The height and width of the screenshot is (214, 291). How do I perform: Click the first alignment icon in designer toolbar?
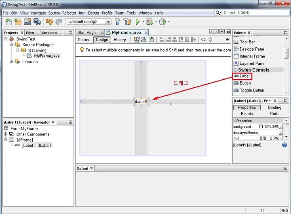(162, 40)
